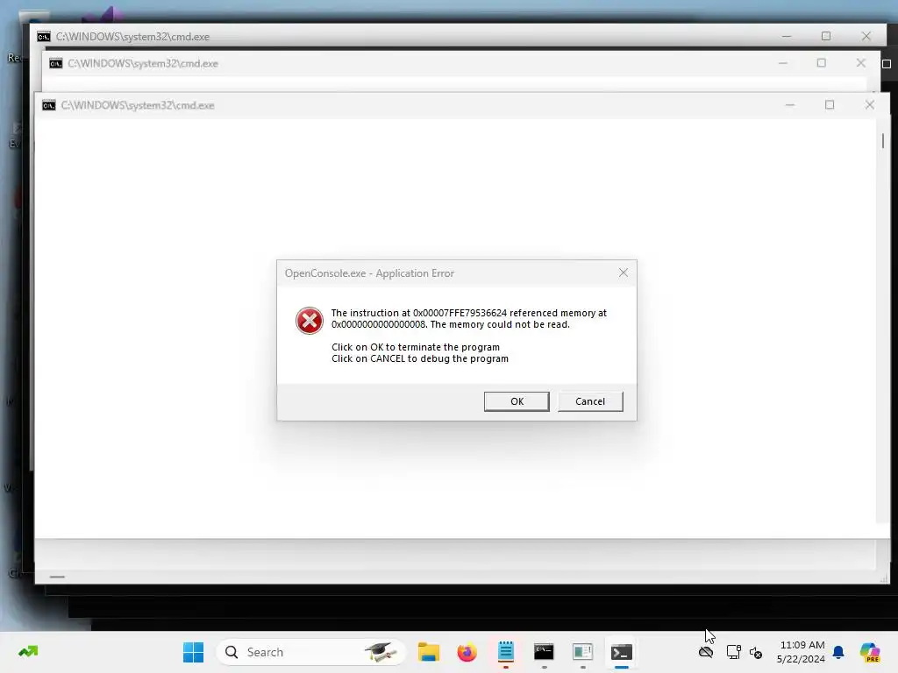The height and width of the screenshot is (673, 898).
Task: Click the rearmost cmd.exe window's title icon
Action: tap(44, 37)
